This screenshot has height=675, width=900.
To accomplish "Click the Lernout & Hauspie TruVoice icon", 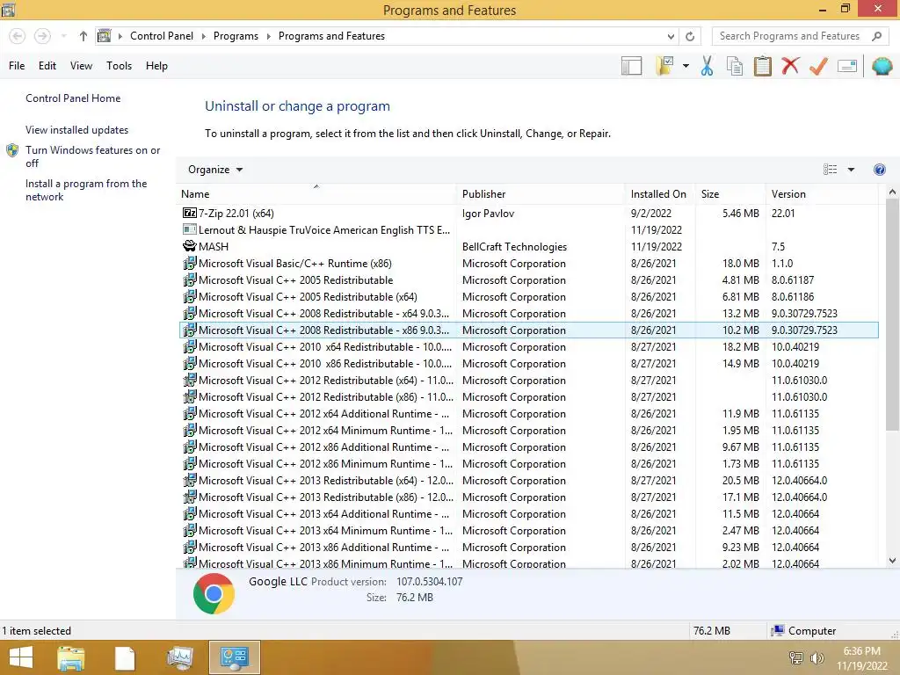I will click(x=190, y=229).
